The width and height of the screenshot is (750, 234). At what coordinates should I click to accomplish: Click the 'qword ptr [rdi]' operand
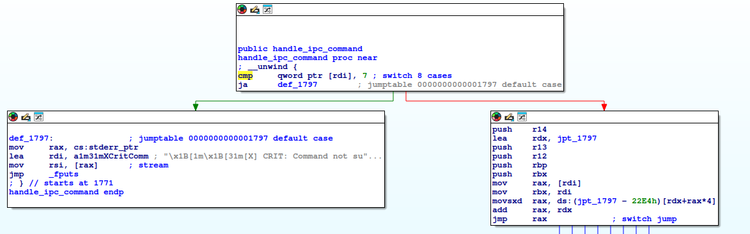[x=315, y=76]
